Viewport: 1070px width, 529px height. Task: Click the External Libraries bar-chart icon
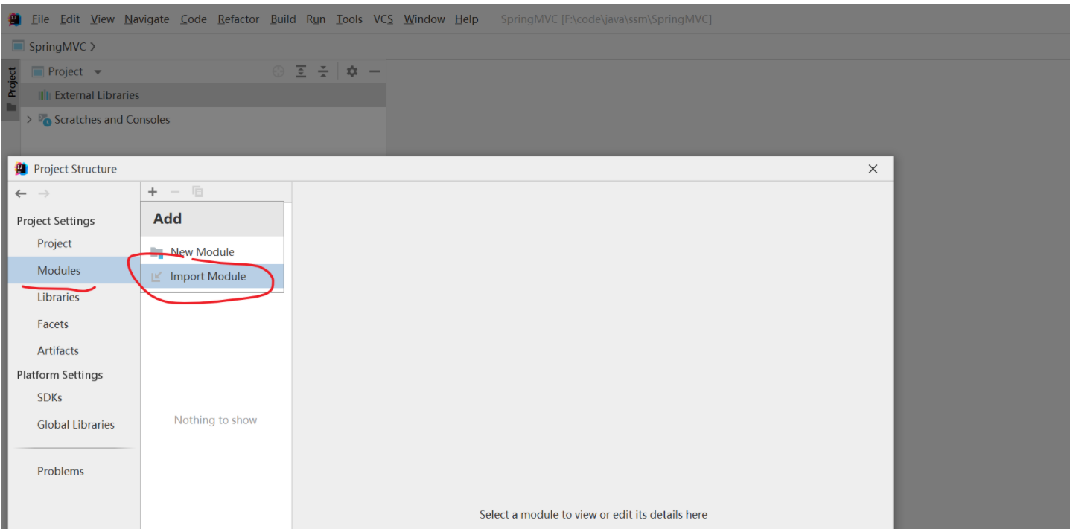pos(45,95)
